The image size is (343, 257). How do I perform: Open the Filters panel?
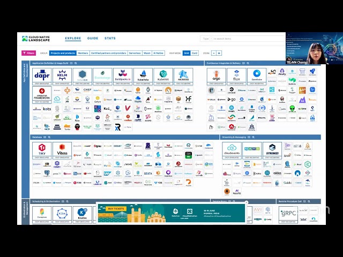[28, 53]
